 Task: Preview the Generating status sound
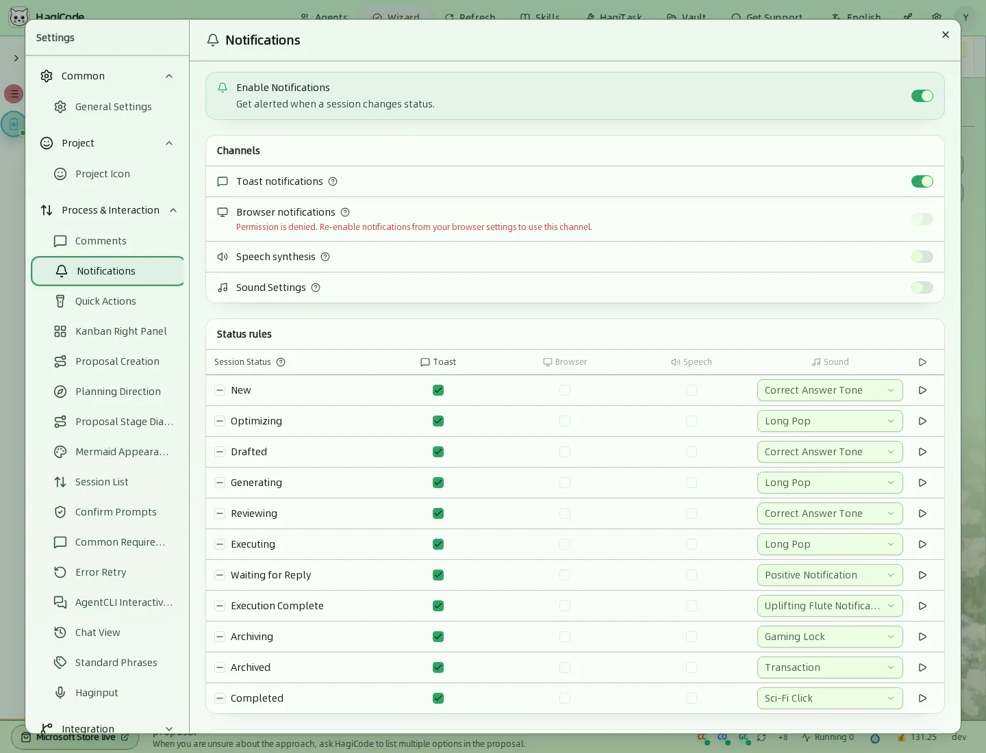point(922,483)
